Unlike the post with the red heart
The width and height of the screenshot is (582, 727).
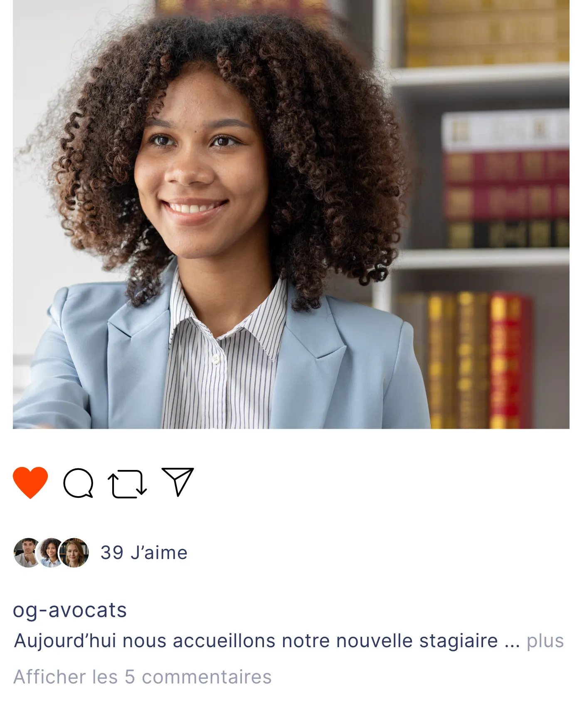pyautogui.click(x=30, y=482)
